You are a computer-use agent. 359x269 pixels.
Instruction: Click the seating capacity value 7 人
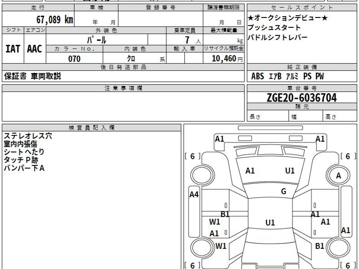pos(193,40)
